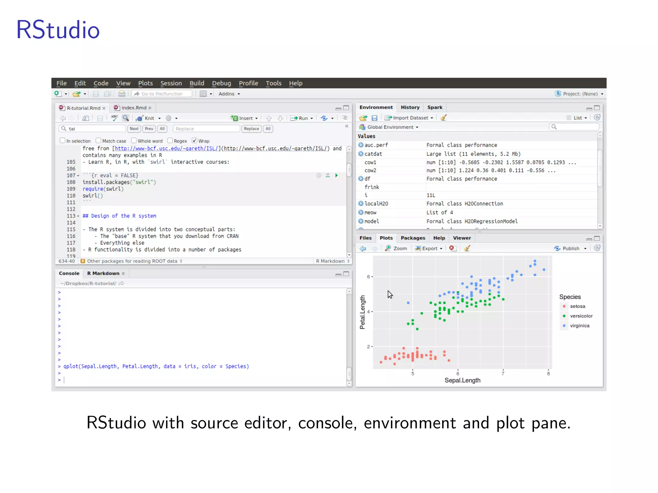Click the Publish button

pyautogui.click(x=567, y=248)
